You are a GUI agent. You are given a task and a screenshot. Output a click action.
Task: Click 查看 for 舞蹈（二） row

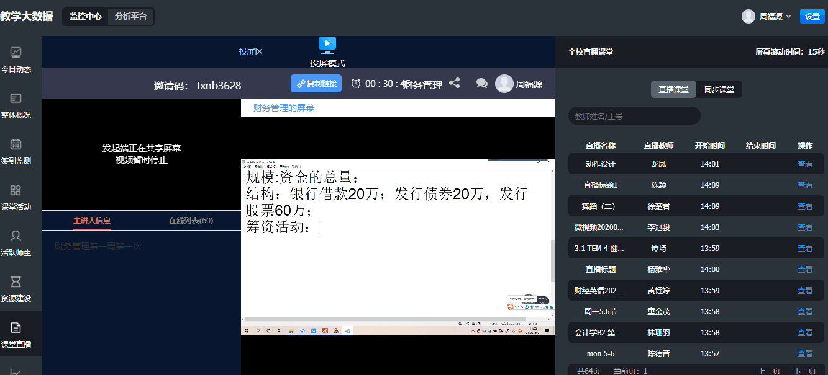pos(805,206)
